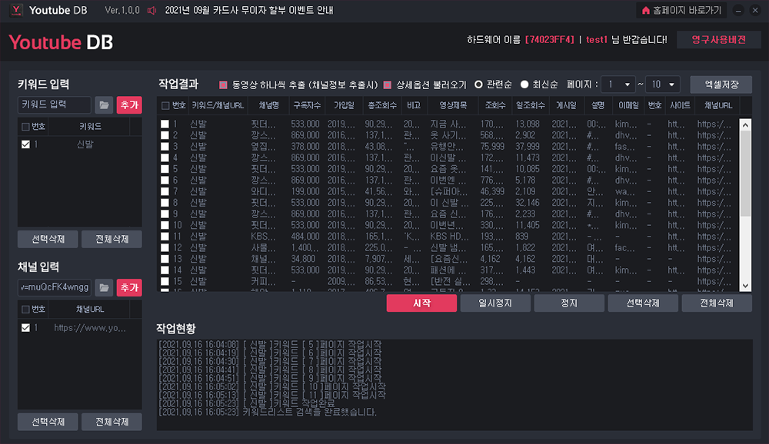Click the scroll down arrow in results table

[744, 285]
